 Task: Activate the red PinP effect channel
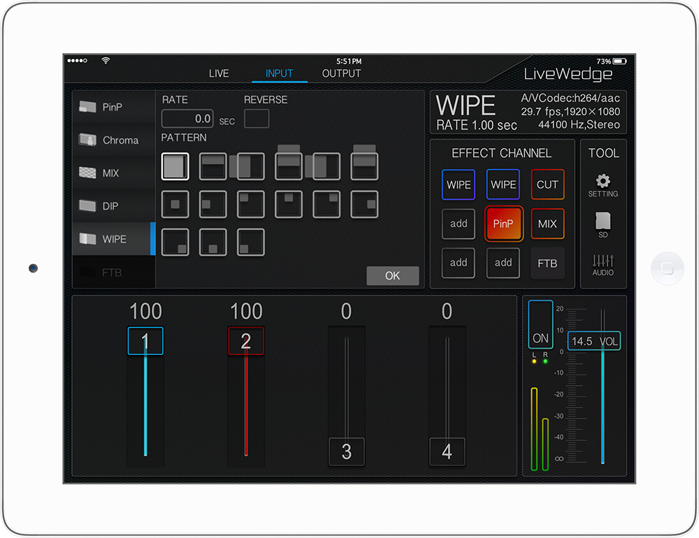click(503, 224)
